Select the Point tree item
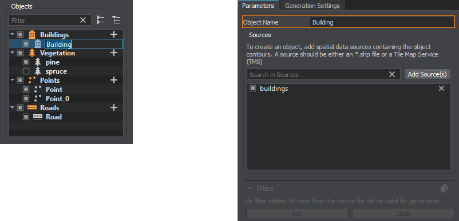459x221 pixels. click(x=54, y=90)
